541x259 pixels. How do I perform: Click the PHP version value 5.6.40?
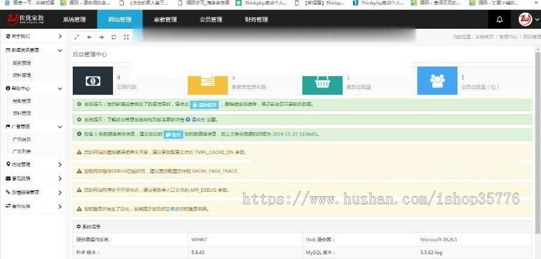click(198, 252)
